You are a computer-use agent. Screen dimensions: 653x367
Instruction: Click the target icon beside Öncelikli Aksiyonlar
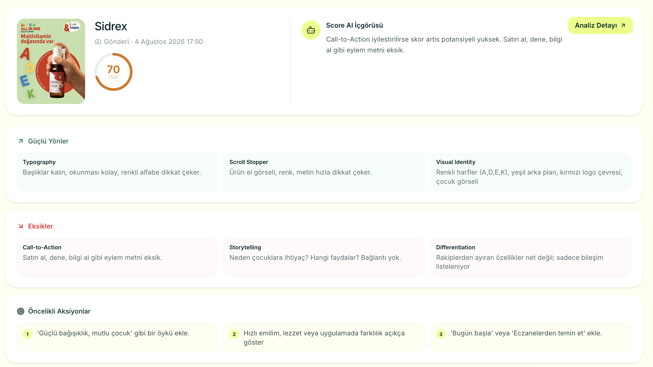pyautogui.click(x=21, y=311)
